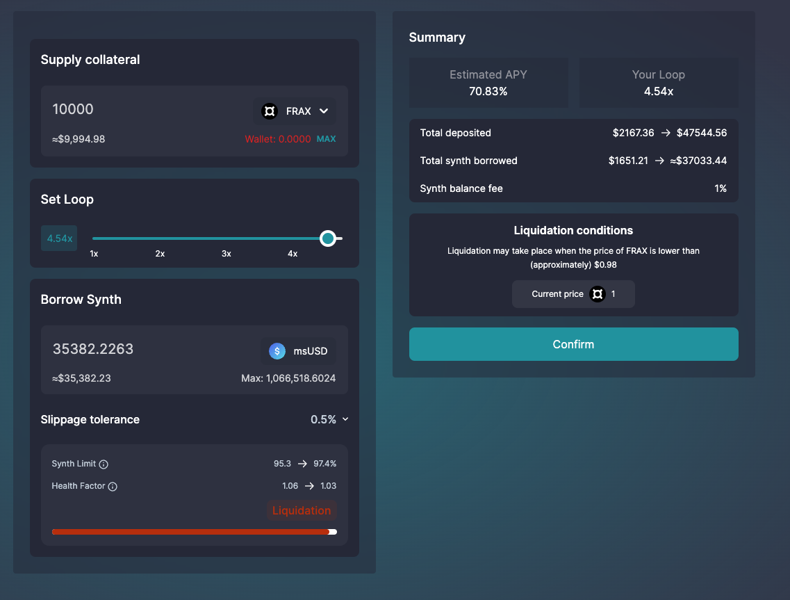Click the 35382.2263 borrow amount field
Screen dimensions: 790x600
pos(93,349)
